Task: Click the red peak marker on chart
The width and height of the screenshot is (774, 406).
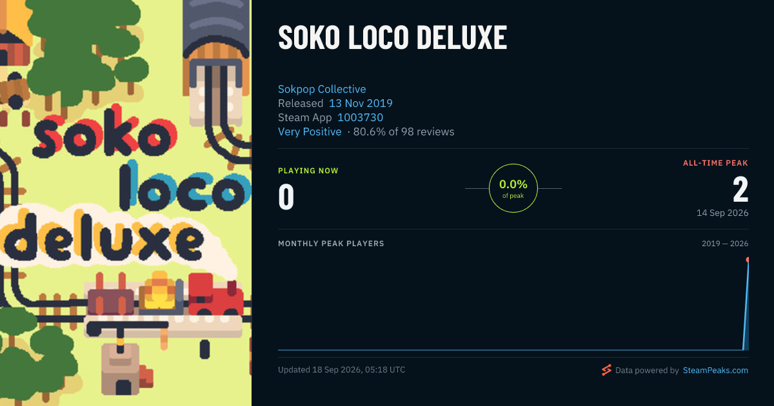Action: (x=748, y=260)
